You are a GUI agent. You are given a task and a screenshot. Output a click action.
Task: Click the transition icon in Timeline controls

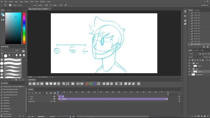click(55, 93)
